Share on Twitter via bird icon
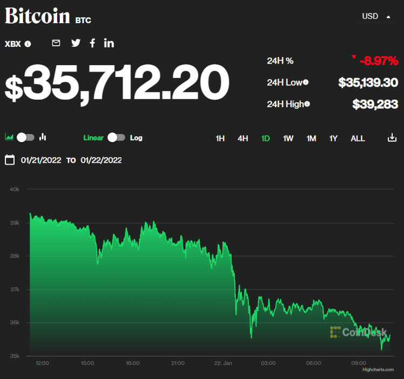This screenshot has width=404, height=379. (75, 43)
